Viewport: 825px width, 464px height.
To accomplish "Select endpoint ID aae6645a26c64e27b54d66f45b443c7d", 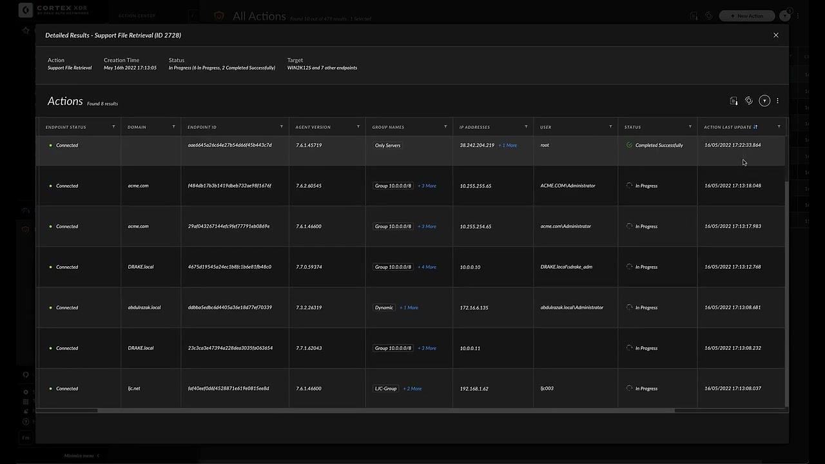I will point(230,145).
